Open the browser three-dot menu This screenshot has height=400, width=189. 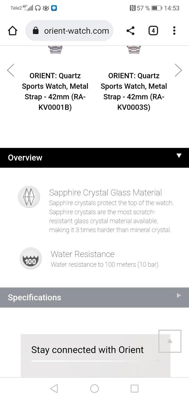[x=174, y=31]
